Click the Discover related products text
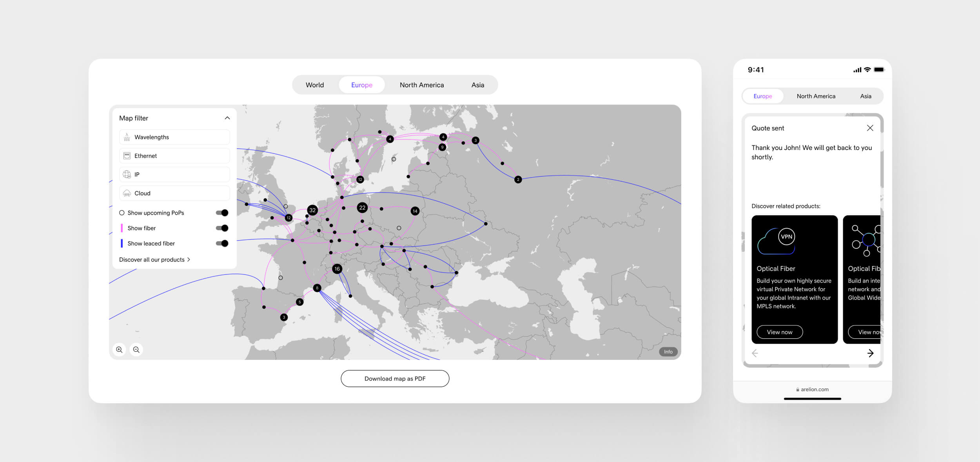980x462 pixels. 786,206
